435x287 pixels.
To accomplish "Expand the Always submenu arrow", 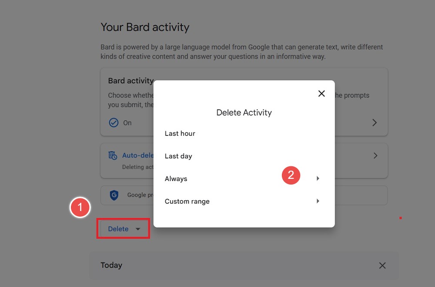I will (317, 178).
